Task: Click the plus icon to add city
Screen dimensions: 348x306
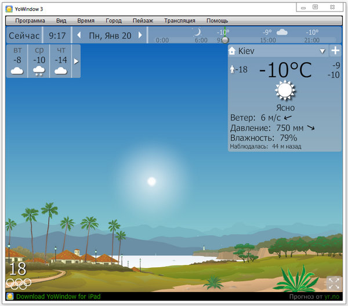Action: 335,50
